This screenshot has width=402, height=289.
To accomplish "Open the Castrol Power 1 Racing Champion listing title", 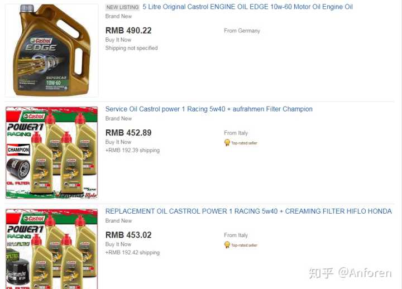I will 209,109.
